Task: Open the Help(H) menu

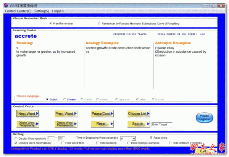Action: (x=58, y=11)
